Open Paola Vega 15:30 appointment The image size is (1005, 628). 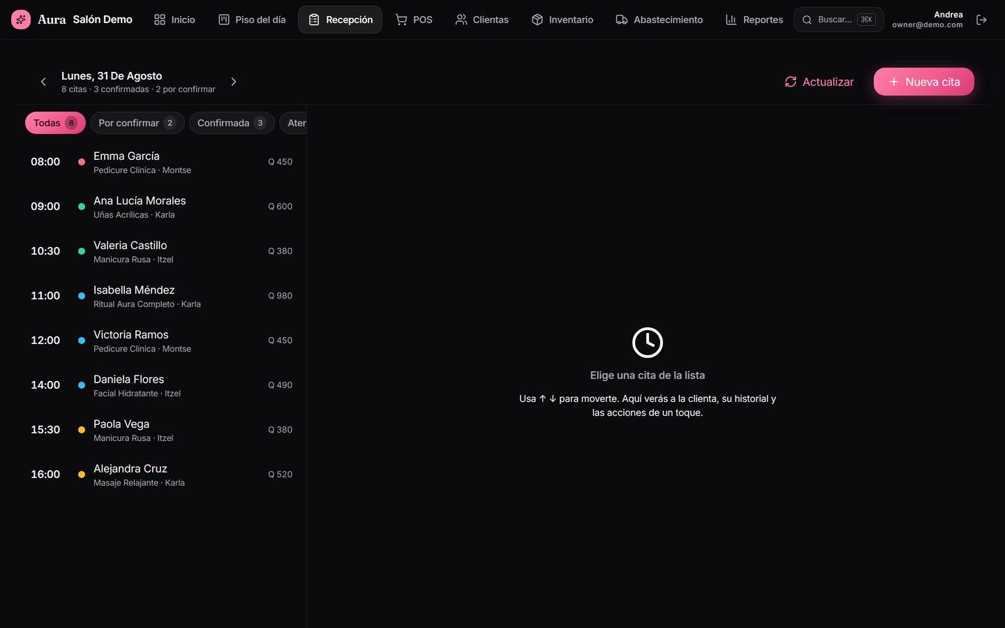[161, 430]
